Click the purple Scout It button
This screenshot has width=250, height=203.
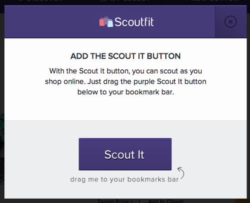[x=125, y=154]
